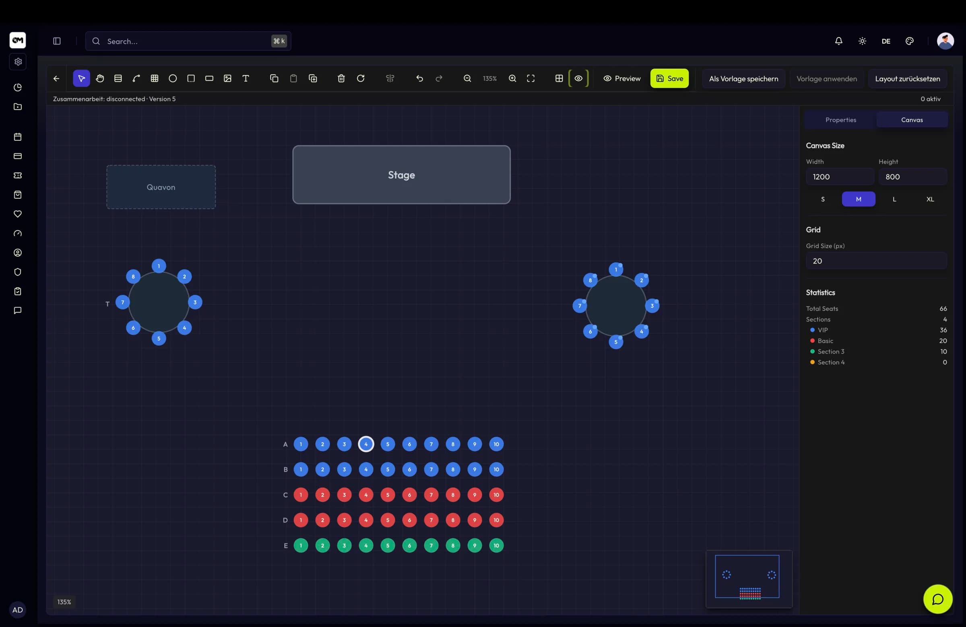Screen dimensions: 966x627
Task: Select the pointer selection tool
Action: coord(82,78)
